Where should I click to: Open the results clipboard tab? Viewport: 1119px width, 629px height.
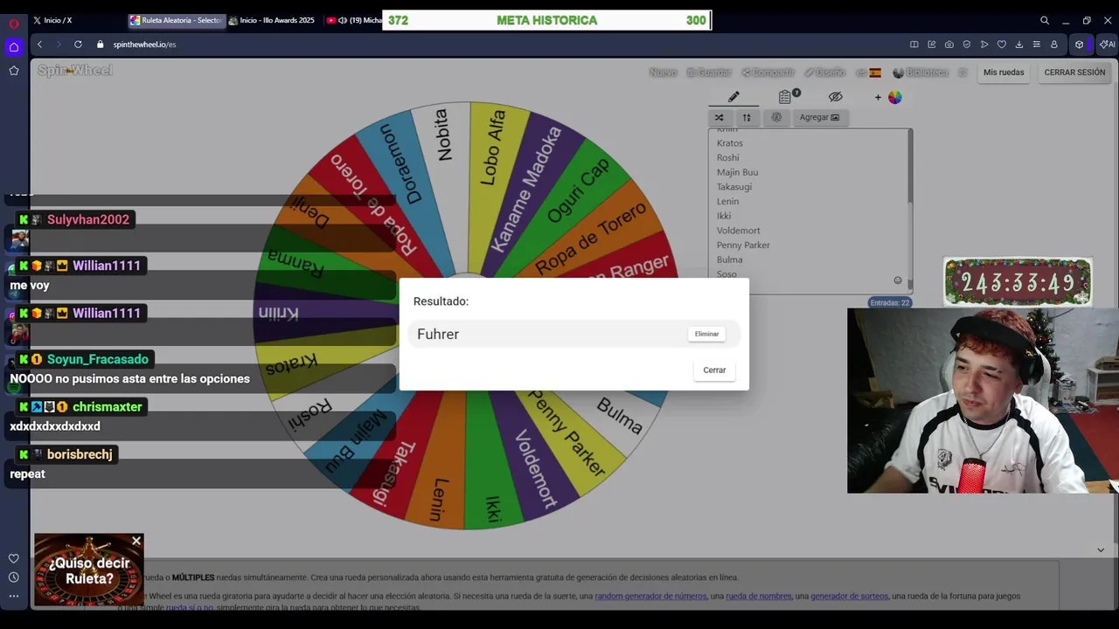[x=785, y=97]
